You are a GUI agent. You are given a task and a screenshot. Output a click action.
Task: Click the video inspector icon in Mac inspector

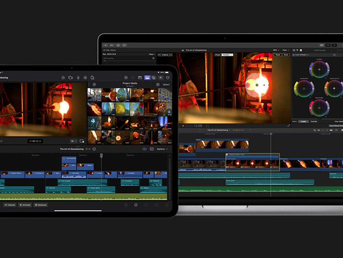[x=294, y=50]
